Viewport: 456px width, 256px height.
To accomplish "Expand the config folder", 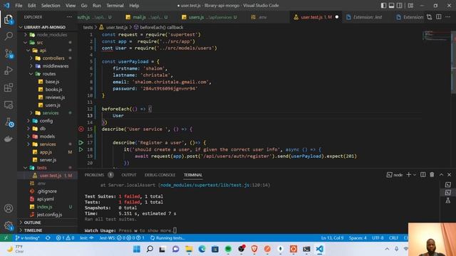I will [x=28, y=121].
